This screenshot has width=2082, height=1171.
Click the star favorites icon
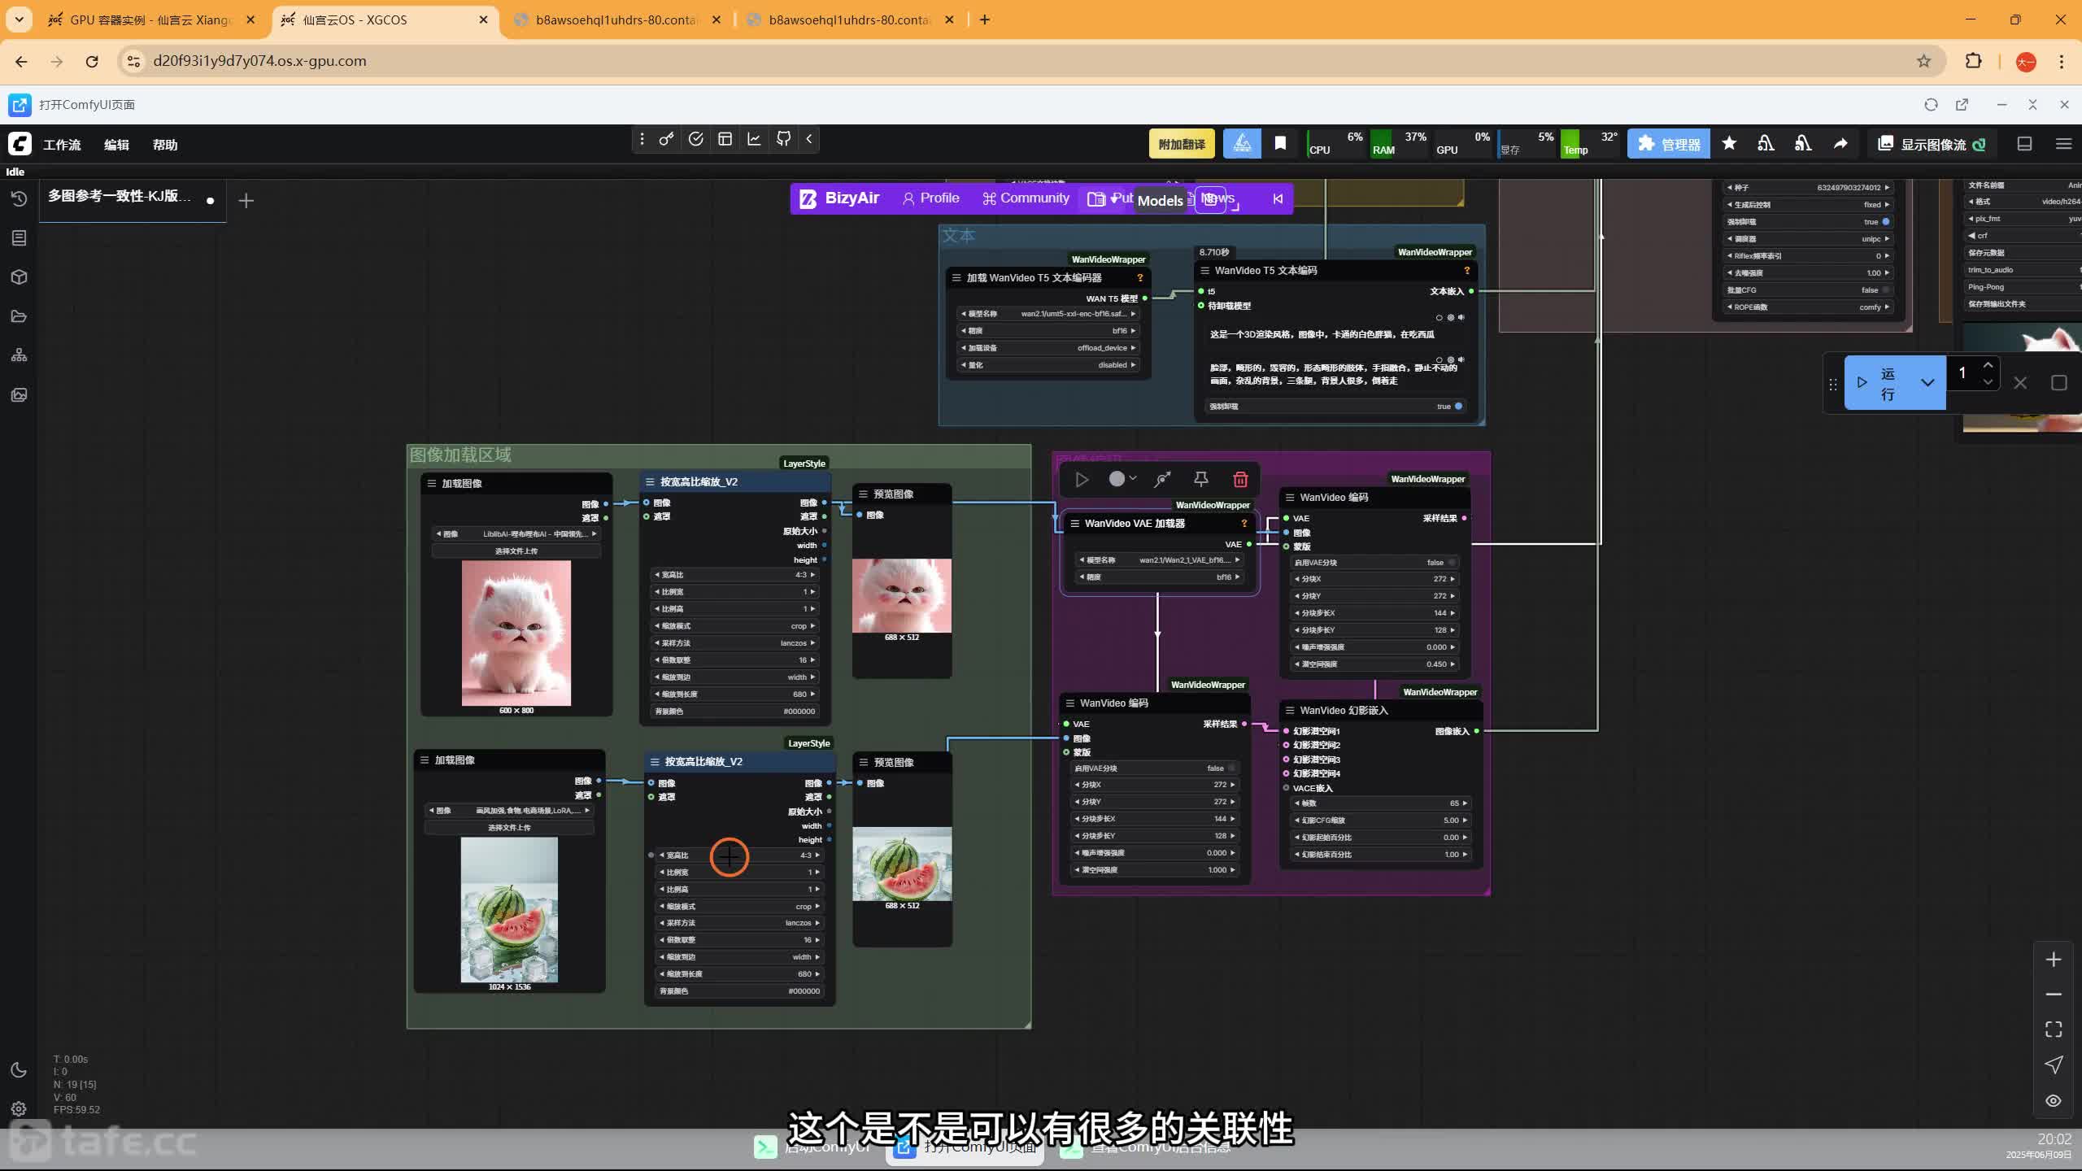pos(1729,144)
